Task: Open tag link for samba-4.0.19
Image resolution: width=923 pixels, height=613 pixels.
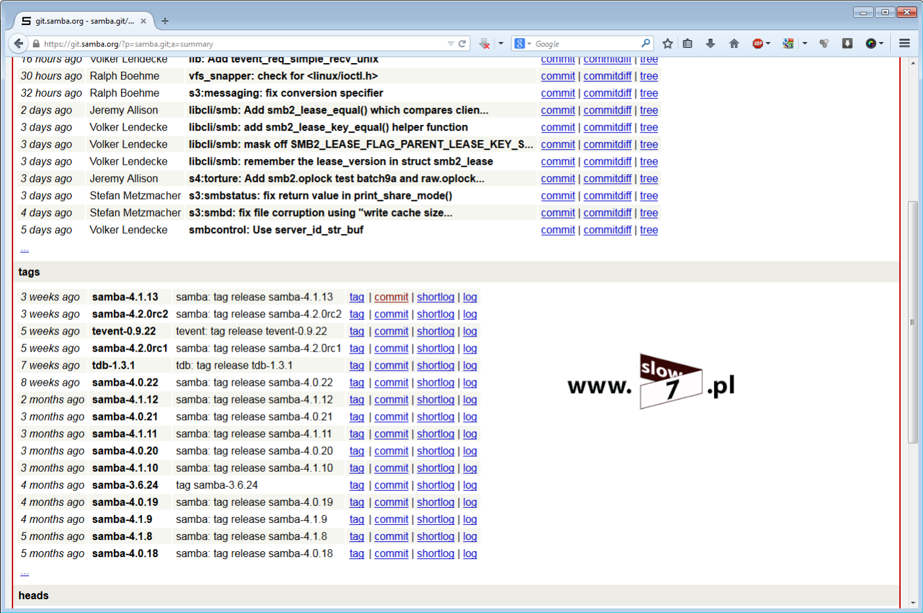Action: coord(357,502)
